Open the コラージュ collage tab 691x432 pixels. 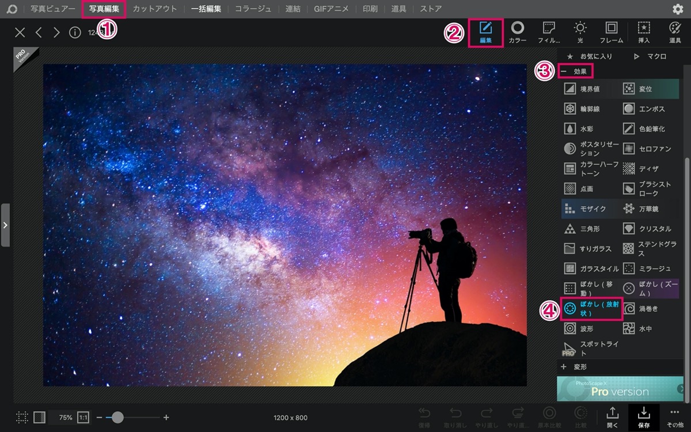tap(253, 9)
